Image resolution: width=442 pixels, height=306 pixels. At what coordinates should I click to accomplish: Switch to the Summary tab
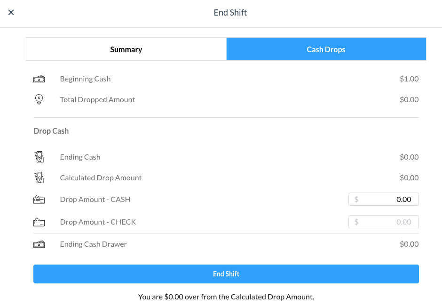click(x=126, y=49)
